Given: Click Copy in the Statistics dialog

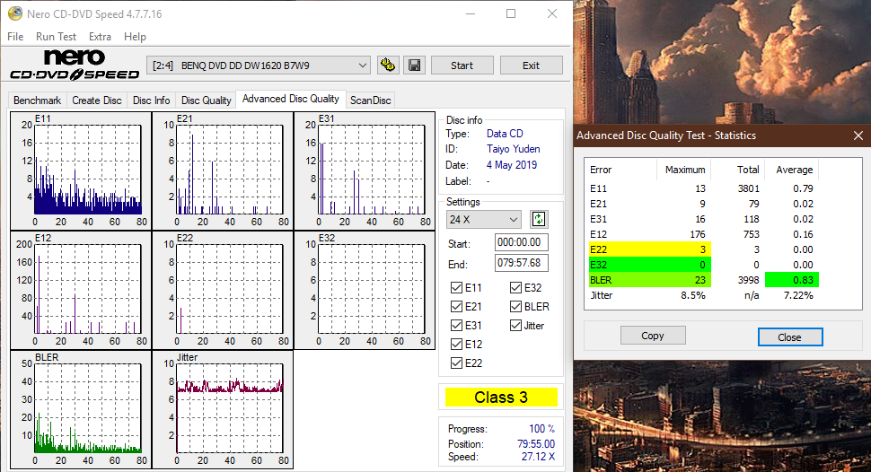Looking at the screenshot, I should (x=653, y=336).
